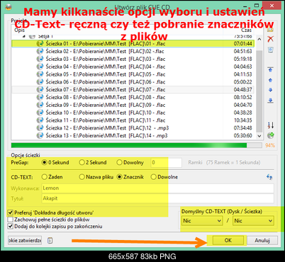The height and width of the screenshot is (262, 285).
Task: Click the duration 07:34:48
Action: point(243,128)
